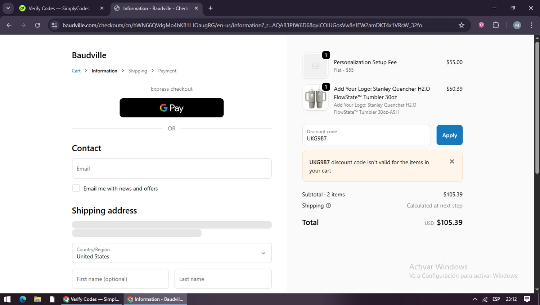Open Microsoft Edge from the taskbar
The height and width of the screenshot is (305, 540).
point(23,299)
